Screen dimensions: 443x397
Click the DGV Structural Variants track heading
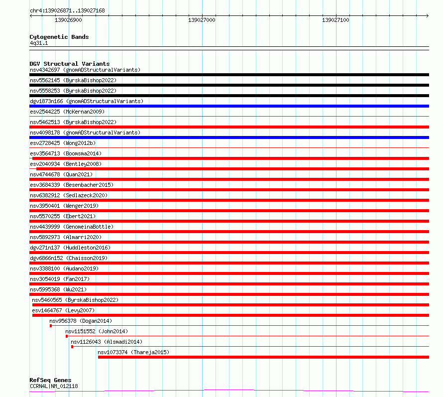coord(70,64)
